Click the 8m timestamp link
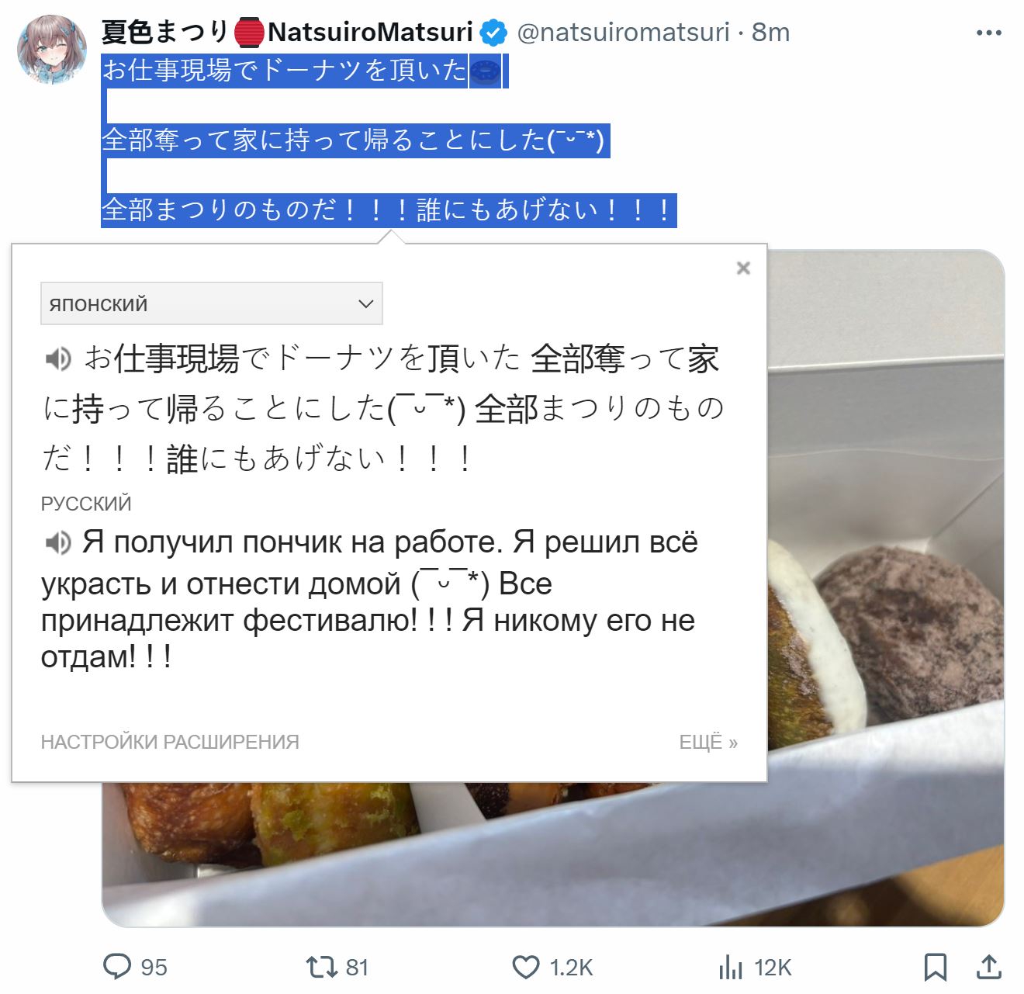The width and height of the screenshot is (1024, 994). 770,32
